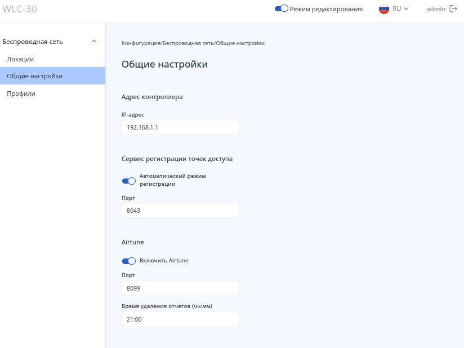Click Беспроводная сеть in the breadcrumb path
Image resolution: width=464 pixels, height=348 pixels.
tap(189, 43)
